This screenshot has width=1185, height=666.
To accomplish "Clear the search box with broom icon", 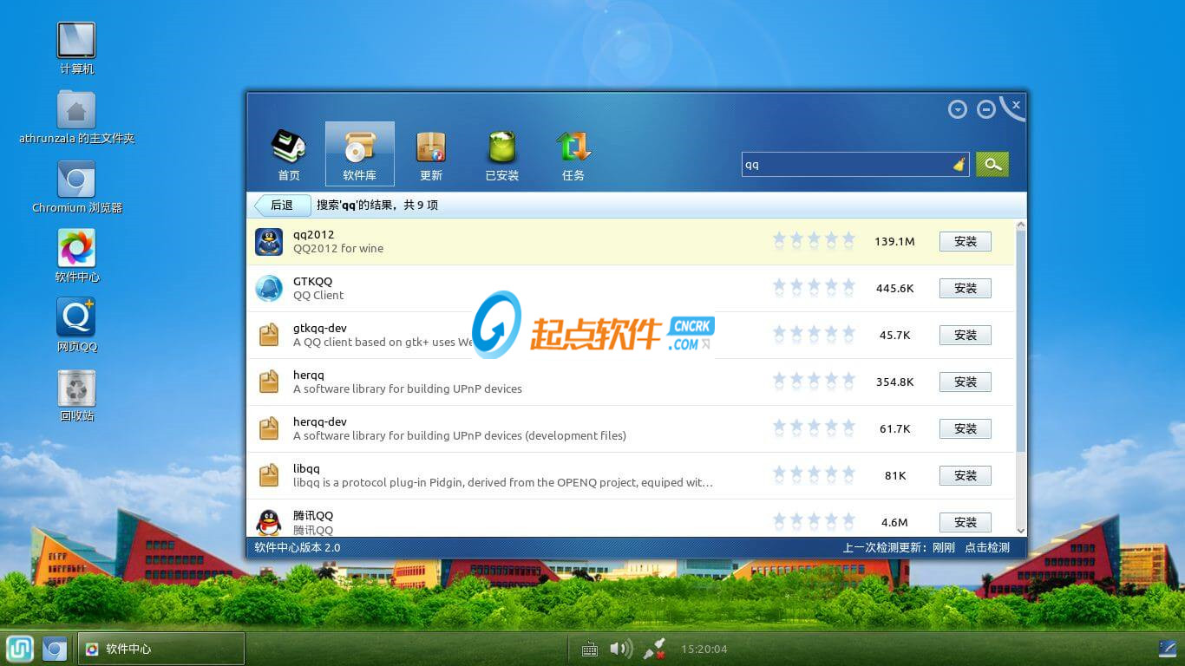I will pos(959,164).
